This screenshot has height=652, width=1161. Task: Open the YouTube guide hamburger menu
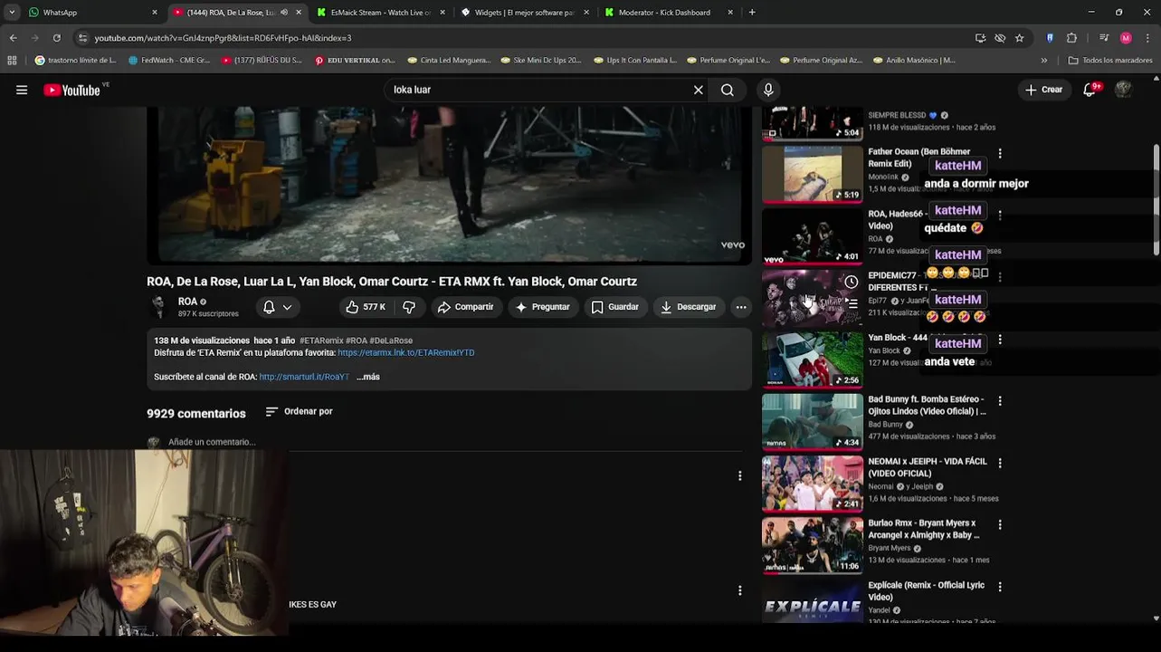coord(22,90)
